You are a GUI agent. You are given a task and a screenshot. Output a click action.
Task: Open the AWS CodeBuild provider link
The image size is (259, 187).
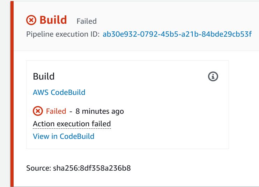tap(59, 92)
